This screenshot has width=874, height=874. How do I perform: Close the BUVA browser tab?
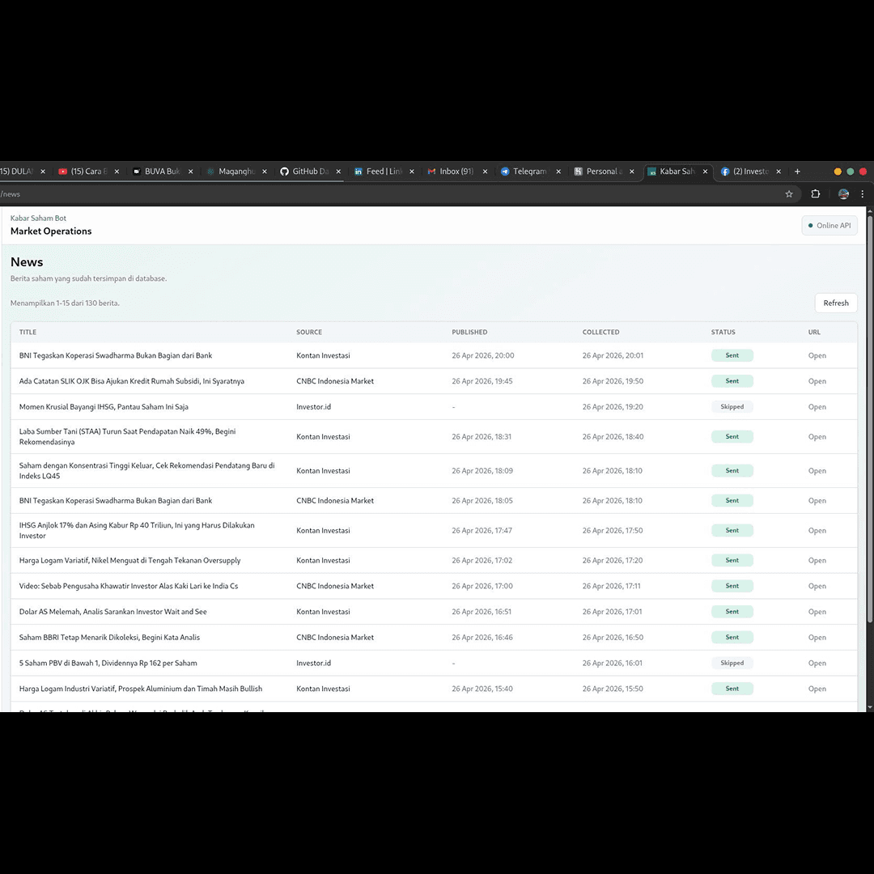coord(191,171)
